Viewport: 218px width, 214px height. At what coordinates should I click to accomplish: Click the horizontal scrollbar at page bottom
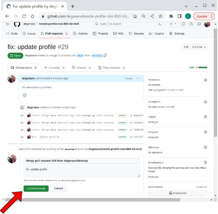[x=93, y=200]
